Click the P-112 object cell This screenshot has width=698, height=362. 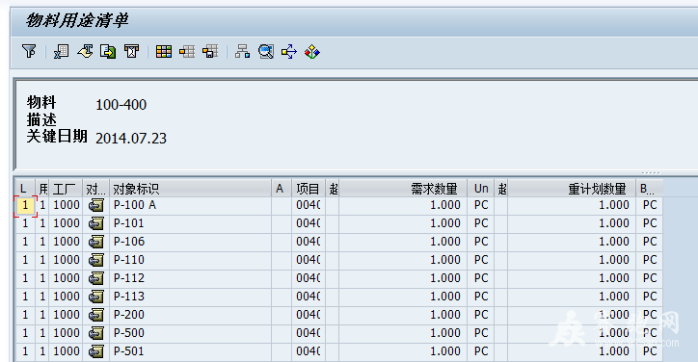click(x=190, y=278)
